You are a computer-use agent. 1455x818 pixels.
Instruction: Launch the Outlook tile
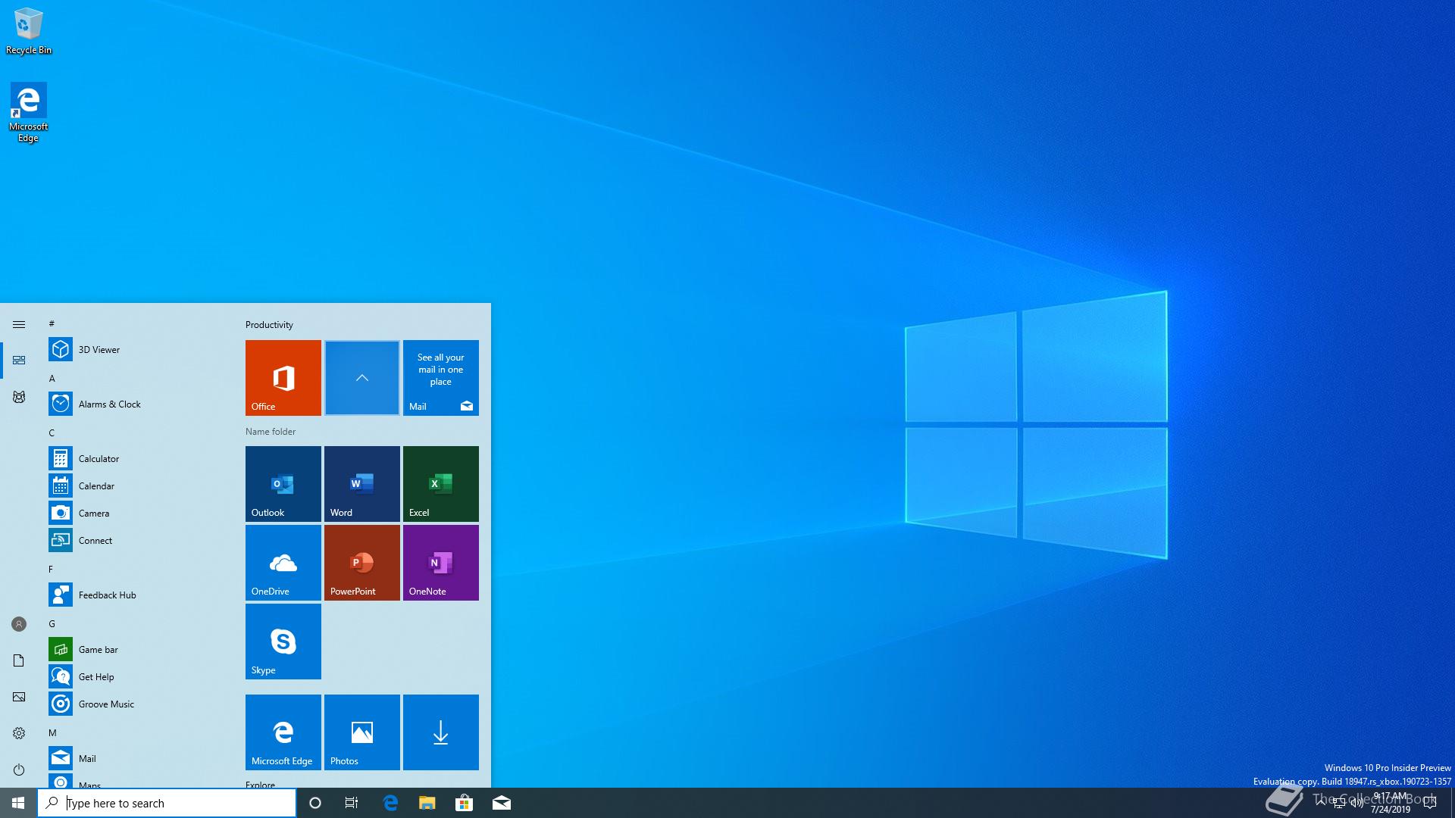pos(283,484)
